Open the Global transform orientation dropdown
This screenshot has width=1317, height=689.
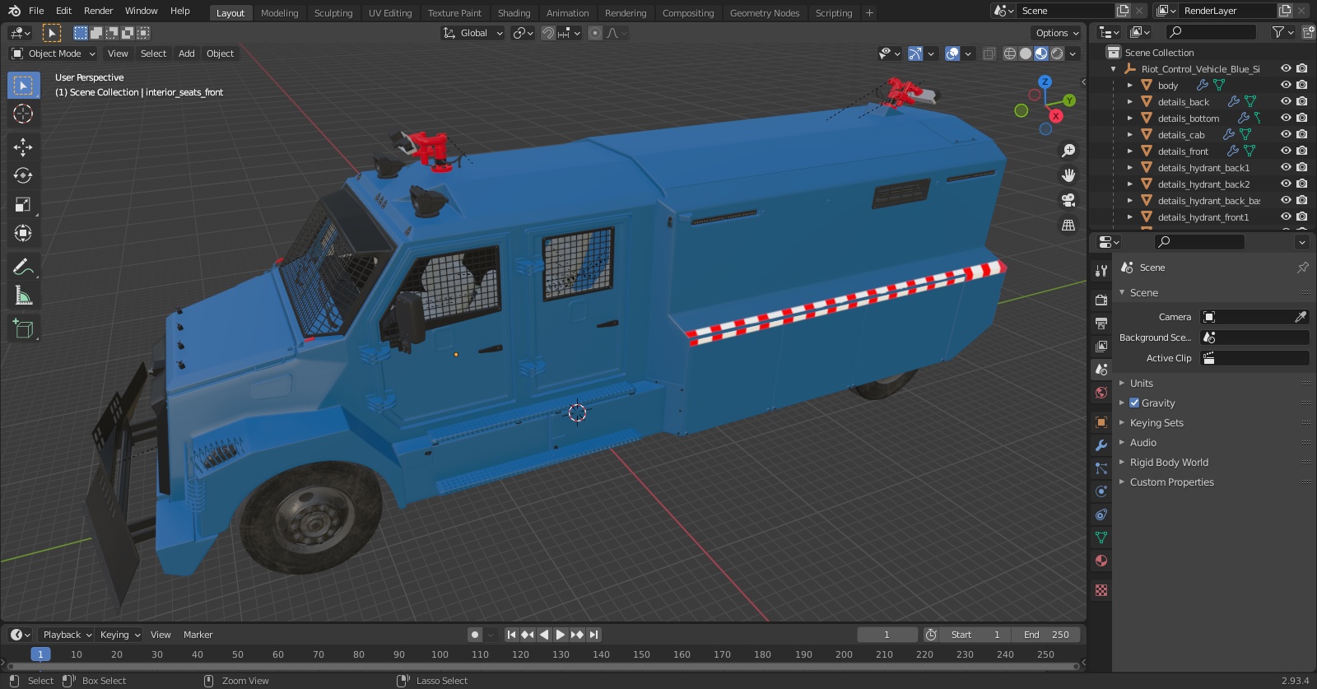click(x=472, y=33)
